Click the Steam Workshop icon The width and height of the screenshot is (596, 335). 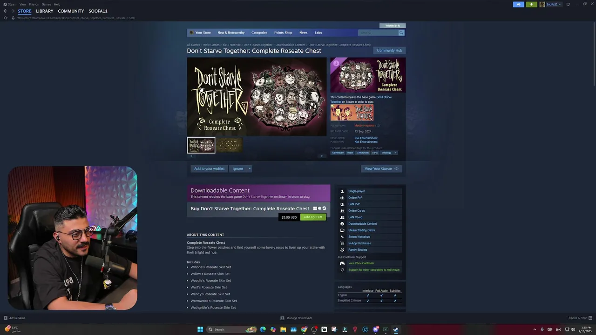342,237
